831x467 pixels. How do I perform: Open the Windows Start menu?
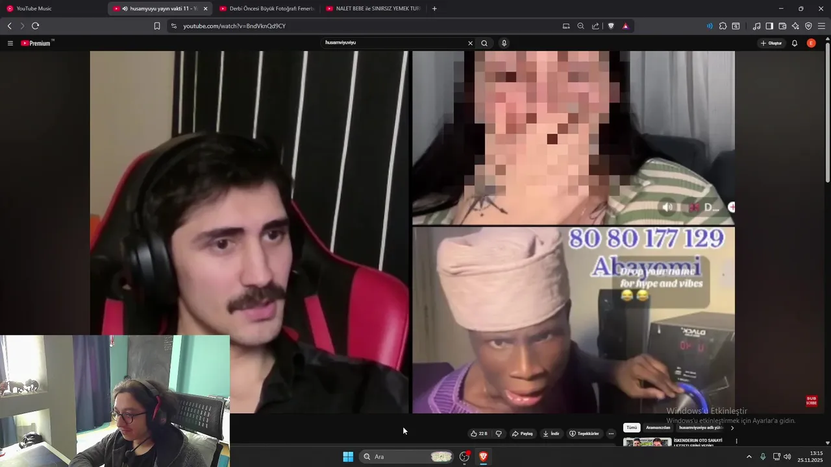(348, 457)
